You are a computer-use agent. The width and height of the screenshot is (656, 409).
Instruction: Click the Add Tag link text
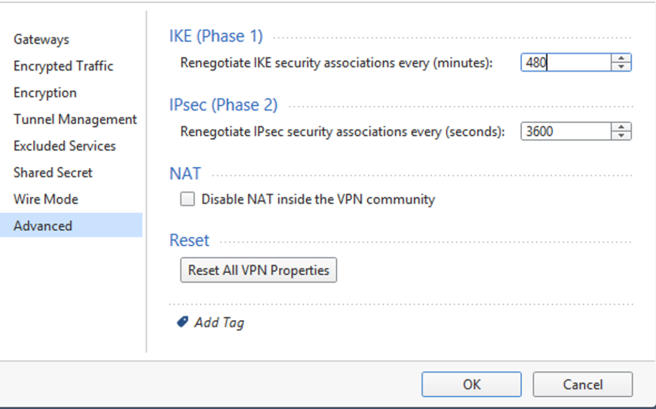click(219, 322)
